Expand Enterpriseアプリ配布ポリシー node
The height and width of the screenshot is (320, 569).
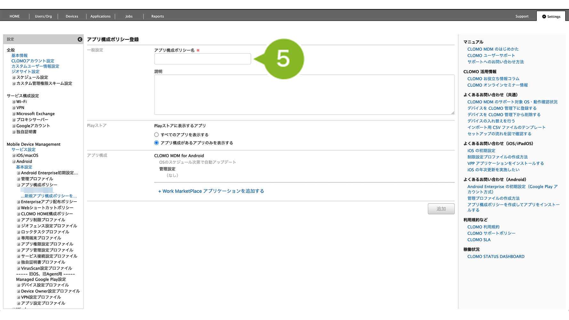tap(19, 202)
